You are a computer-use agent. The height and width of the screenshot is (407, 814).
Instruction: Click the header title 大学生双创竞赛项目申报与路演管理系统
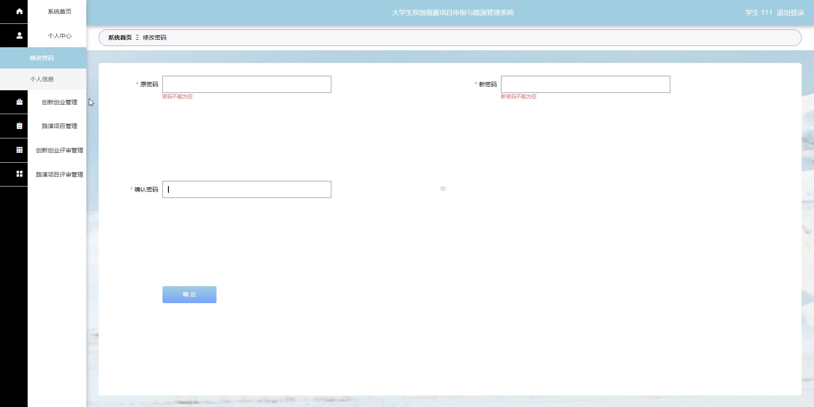click(453, 13)
